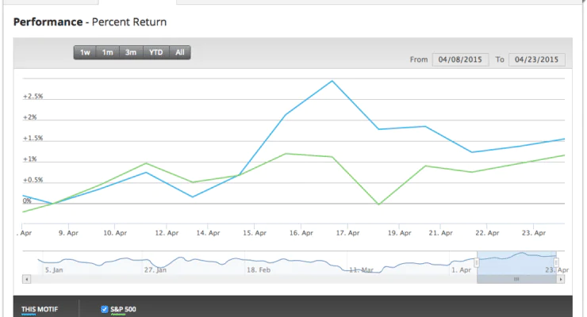Image resolution: width=587 pixels, height=317 pixels.
Task: Click 18. Feb in the navigator timeline
Action: 259,270
